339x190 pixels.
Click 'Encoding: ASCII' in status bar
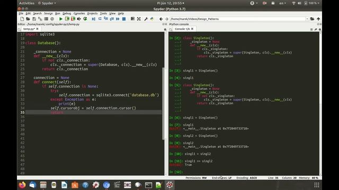(x=247, y=178)
